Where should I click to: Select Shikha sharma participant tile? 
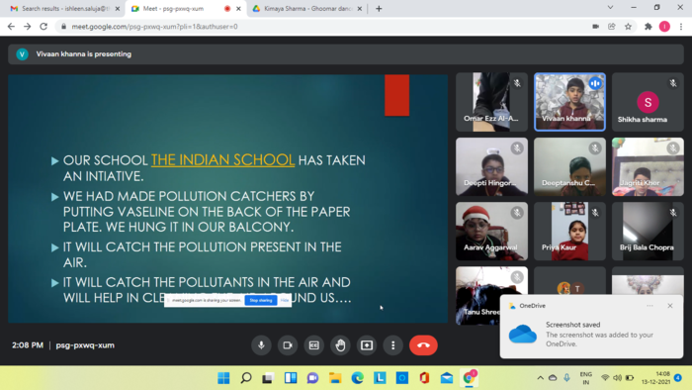click(648, 102)
